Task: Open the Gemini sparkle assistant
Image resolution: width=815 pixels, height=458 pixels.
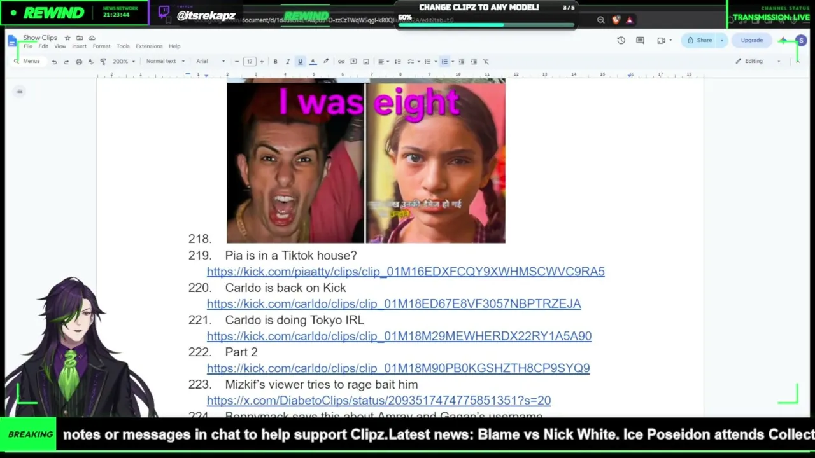Action: (x=783, y=40)
